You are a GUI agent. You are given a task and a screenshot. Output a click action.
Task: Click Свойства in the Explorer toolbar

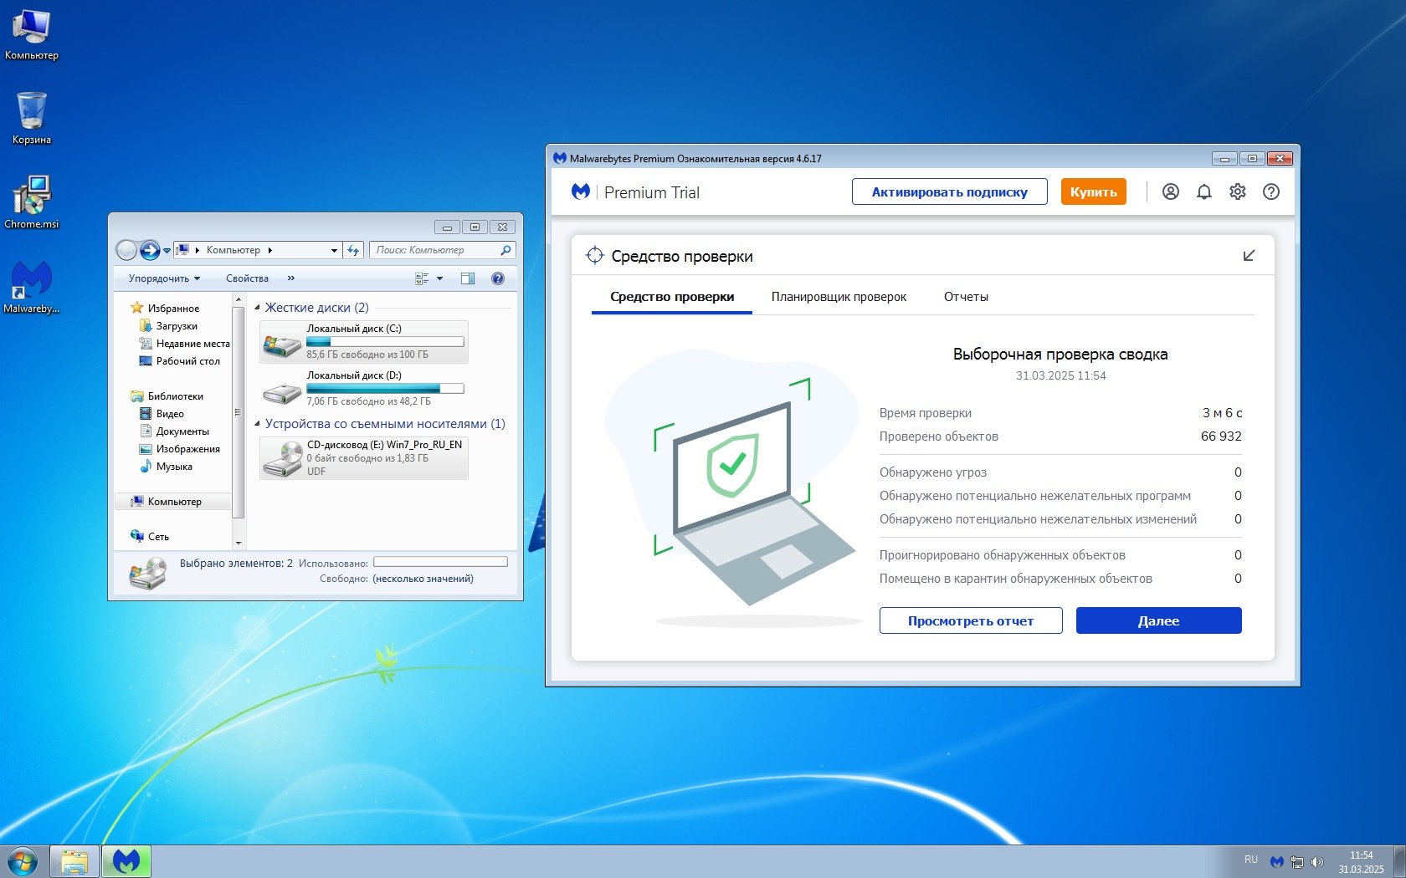point(247,278)
